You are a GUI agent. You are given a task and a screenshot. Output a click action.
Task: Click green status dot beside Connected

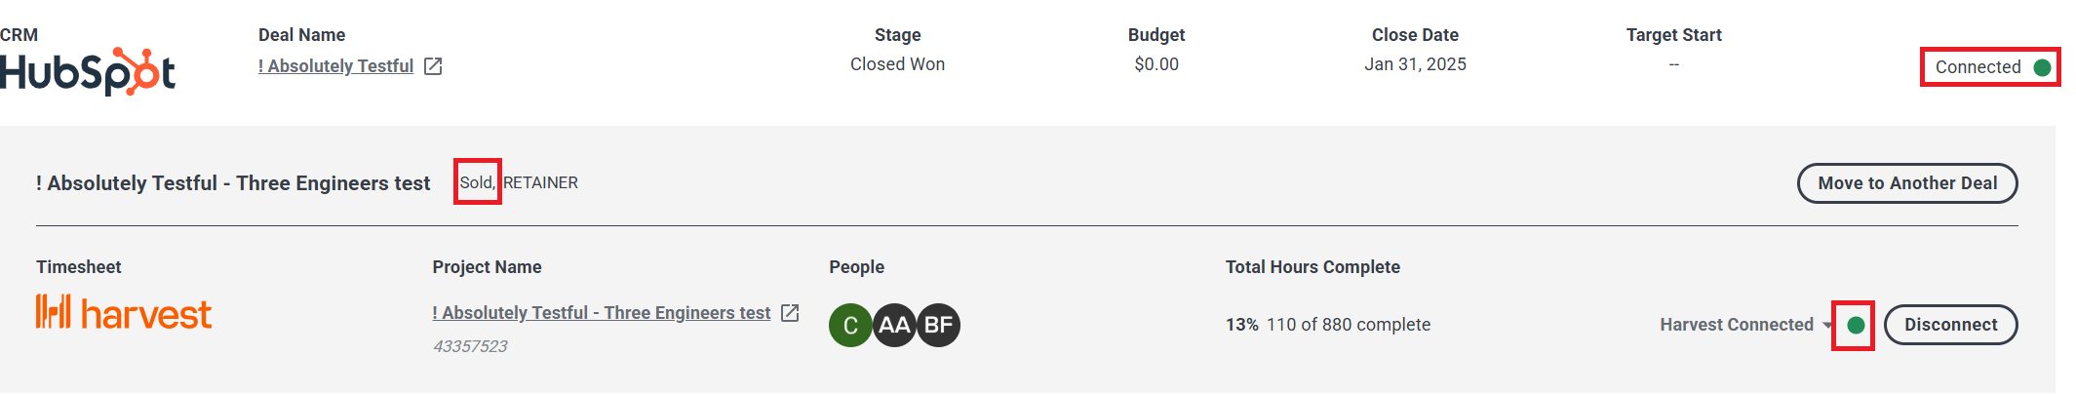2042,67
